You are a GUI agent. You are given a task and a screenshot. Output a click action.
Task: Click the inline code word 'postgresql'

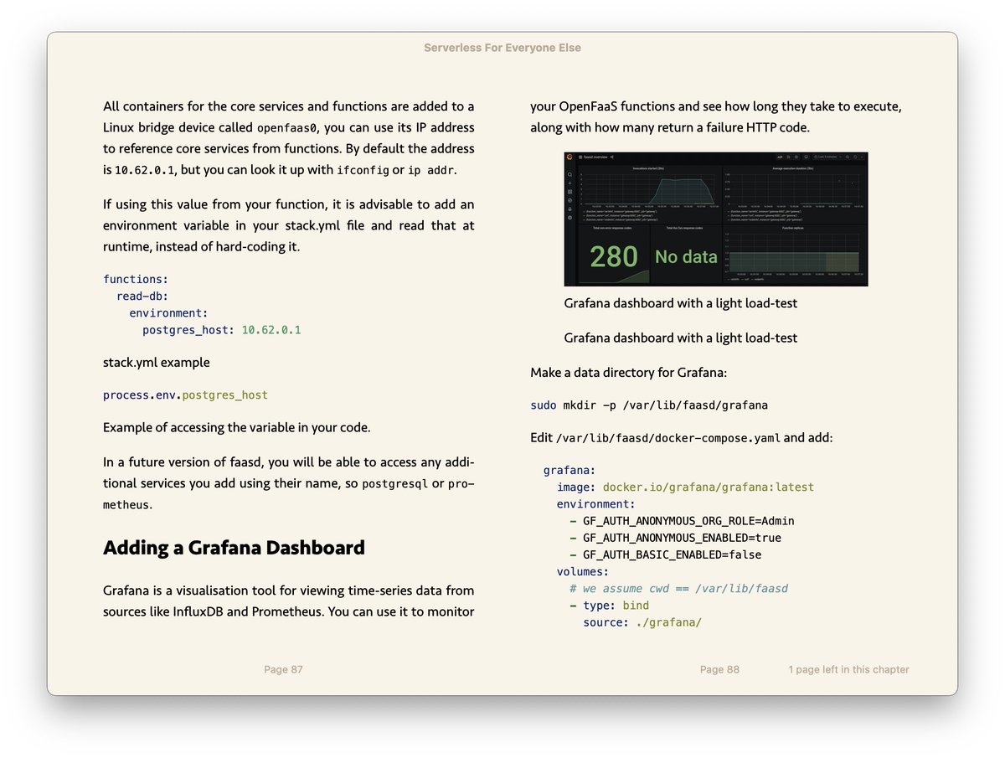394,484
